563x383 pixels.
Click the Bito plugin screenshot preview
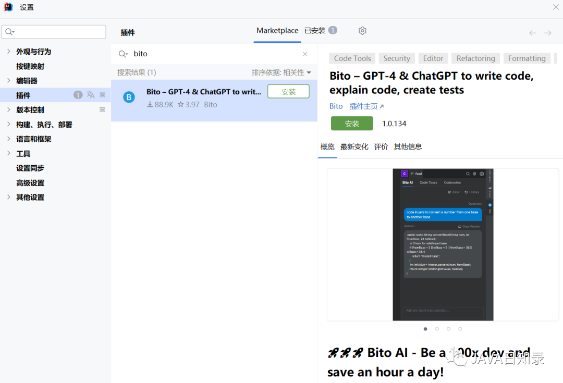pos(443,244)
